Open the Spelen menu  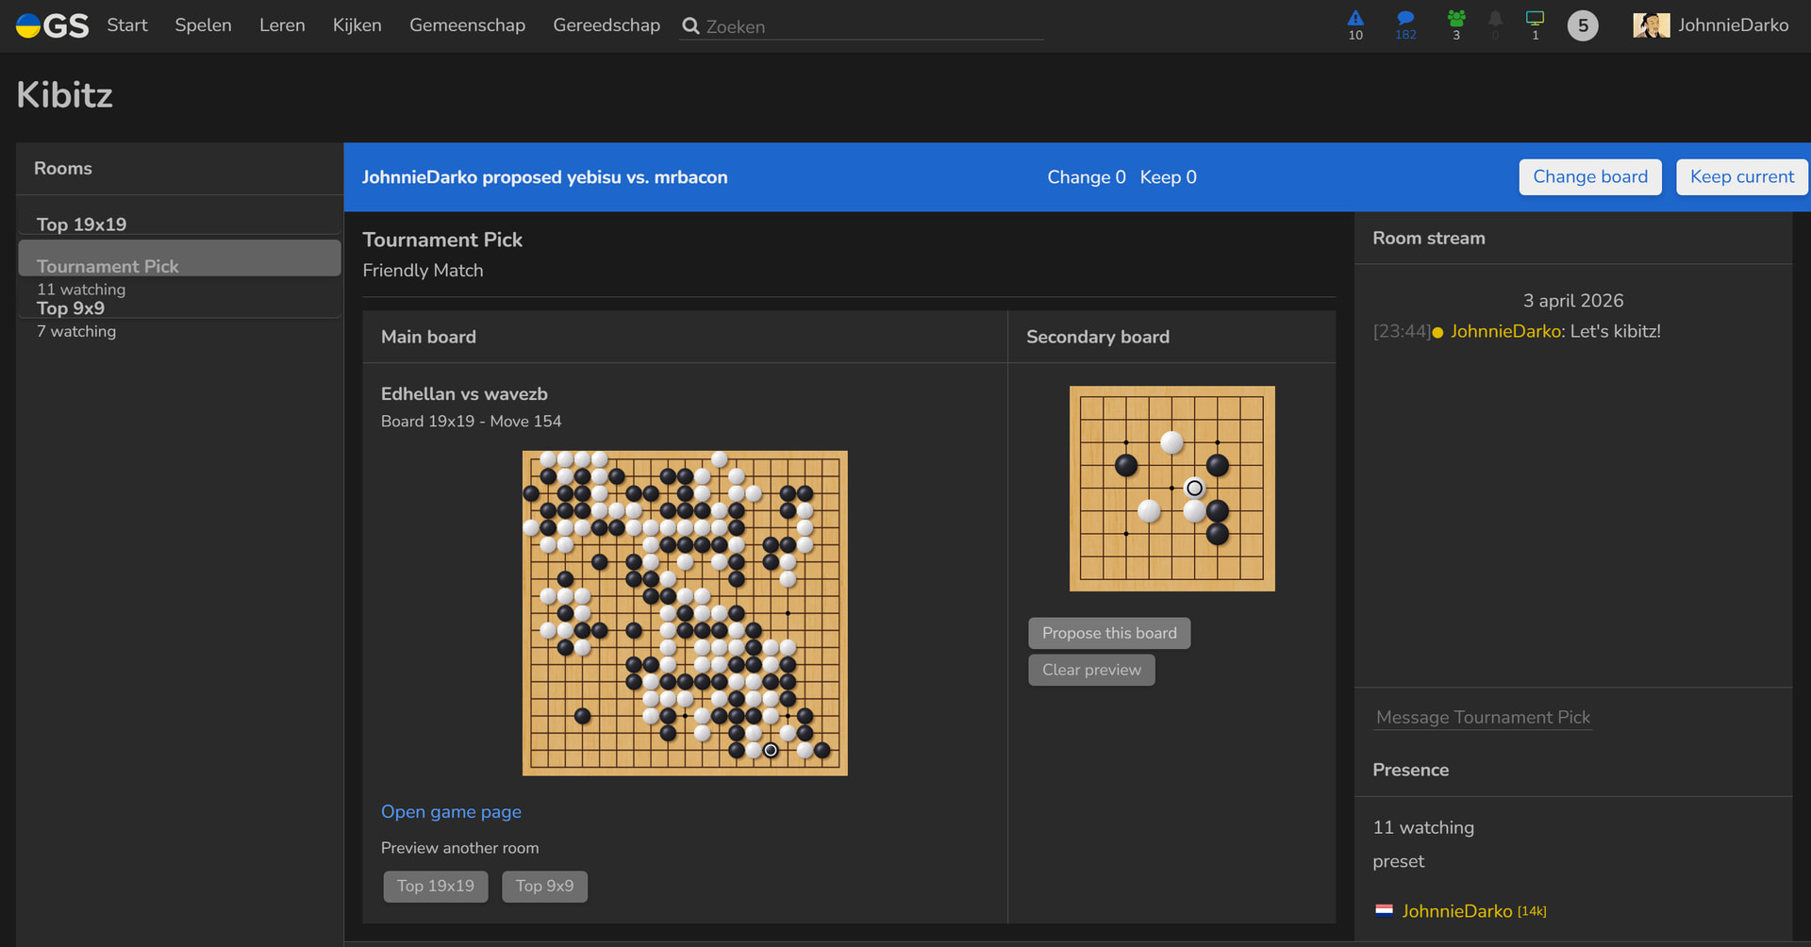point(203,25)
